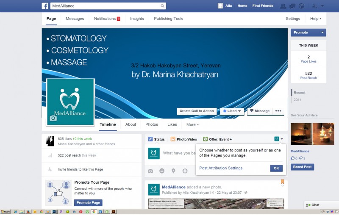Viewport: 339px width, 215px height.
Task: Click the MedAlliance post author link
Action: pos(174,187)
